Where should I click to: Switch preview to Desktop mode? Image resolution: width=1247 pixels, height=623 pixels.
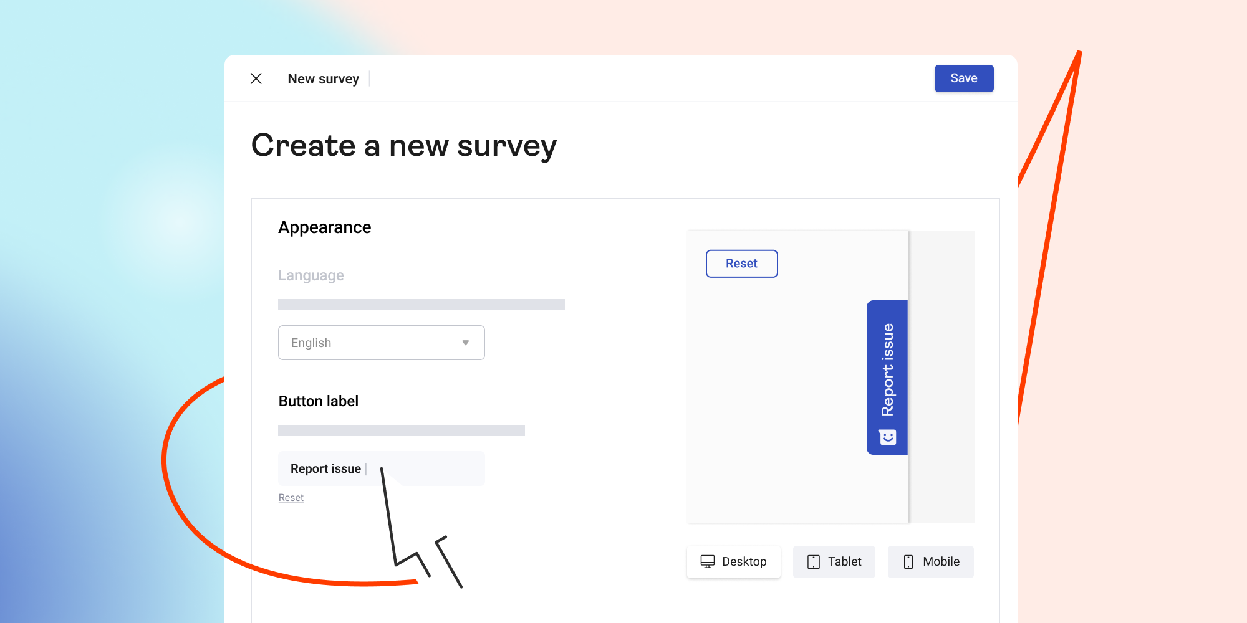click(x=734, y=561)
